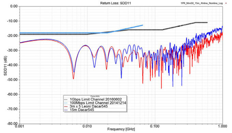Select the cyan 100Mbps legend line swatch
The image size is (232, 133).
coord(66,103)
